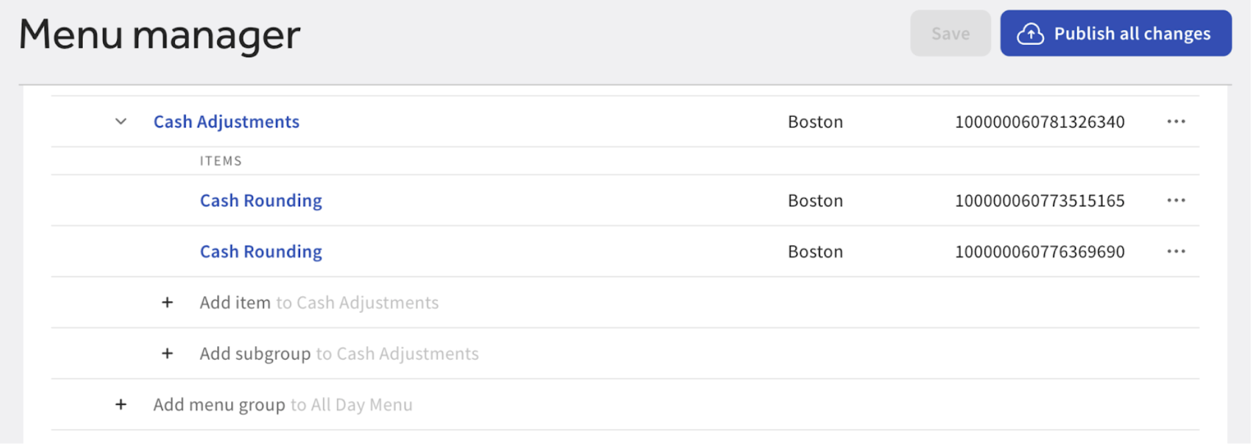
Task: Click the ITEMS section label
Action: pyautogui.click(x=221, y=161)
